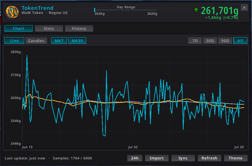
Task: Toggle the MA30 moving average overlay
Action: (x=77, y=40)
